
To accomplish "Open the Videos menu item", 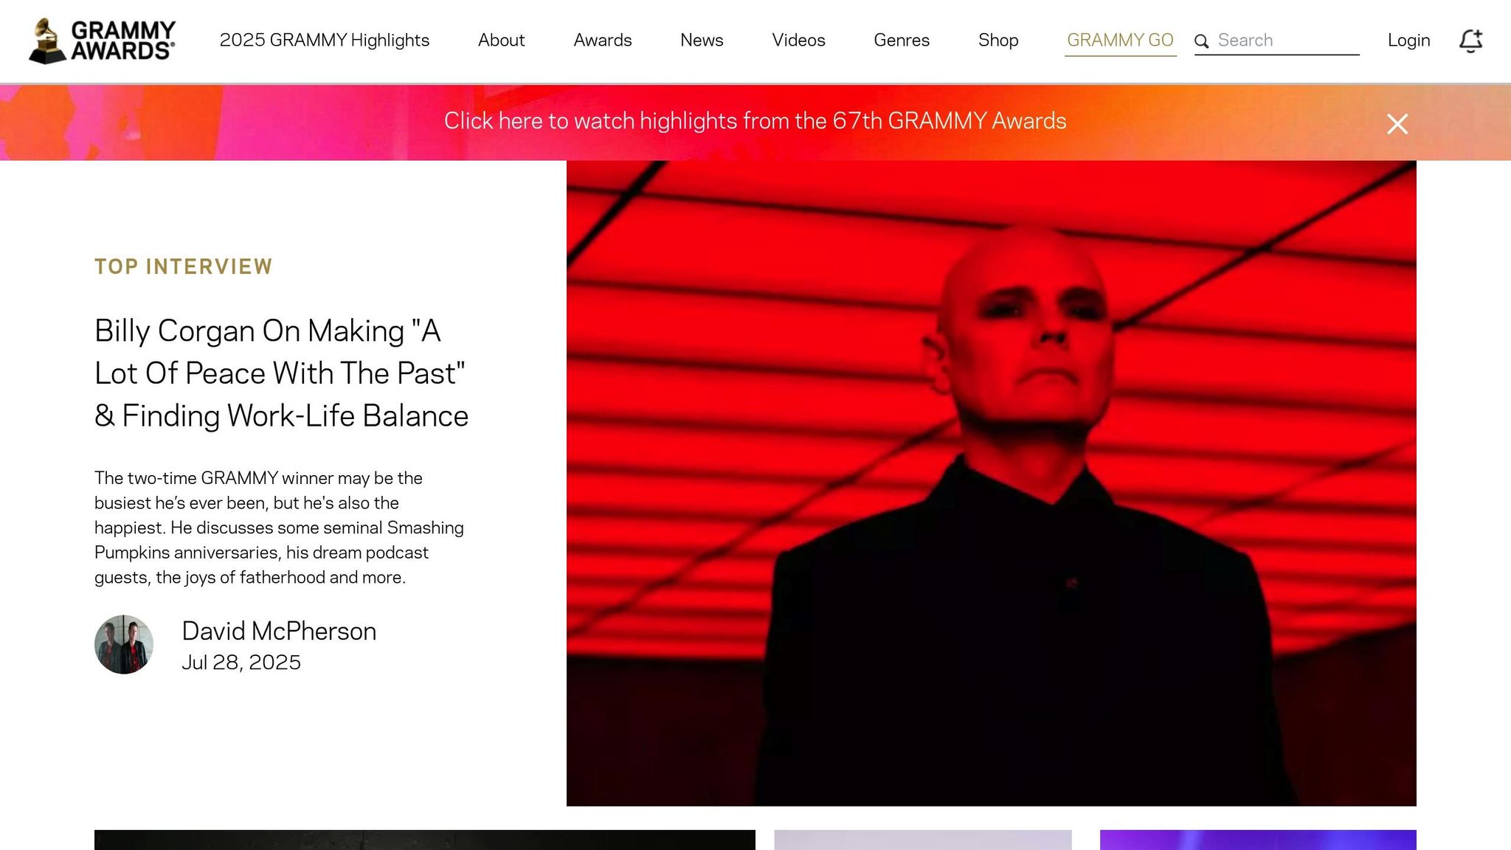I will (798, 40).
